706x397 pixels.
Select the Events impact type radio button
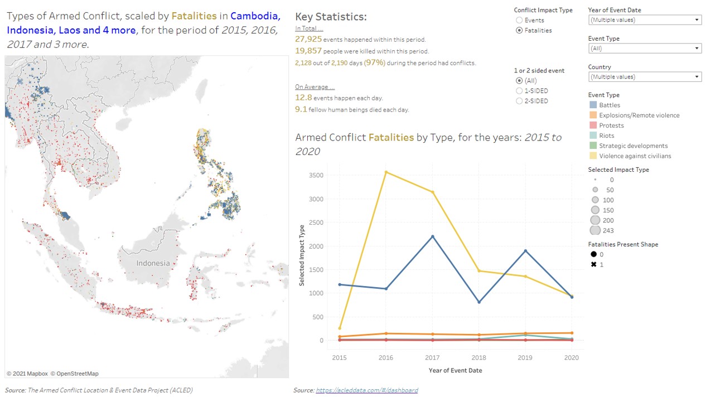[519, 20]
